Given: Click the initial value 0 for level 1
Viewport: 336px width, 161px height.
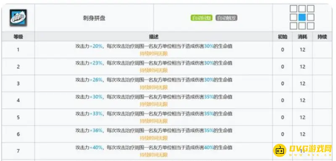Looking at the screenshot, I should pos(282,50).
